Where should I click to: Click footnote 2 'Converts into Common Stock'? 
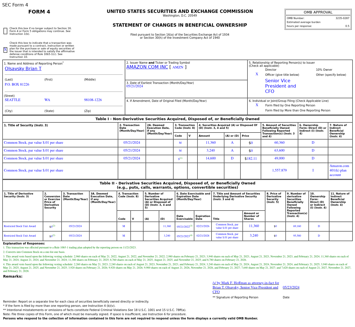pyautogui.click(x=34, y=252)
